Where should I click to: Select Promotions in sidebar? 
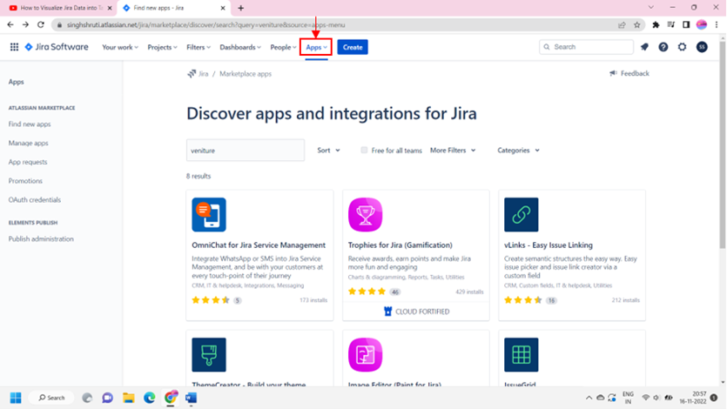coord(25,181)
